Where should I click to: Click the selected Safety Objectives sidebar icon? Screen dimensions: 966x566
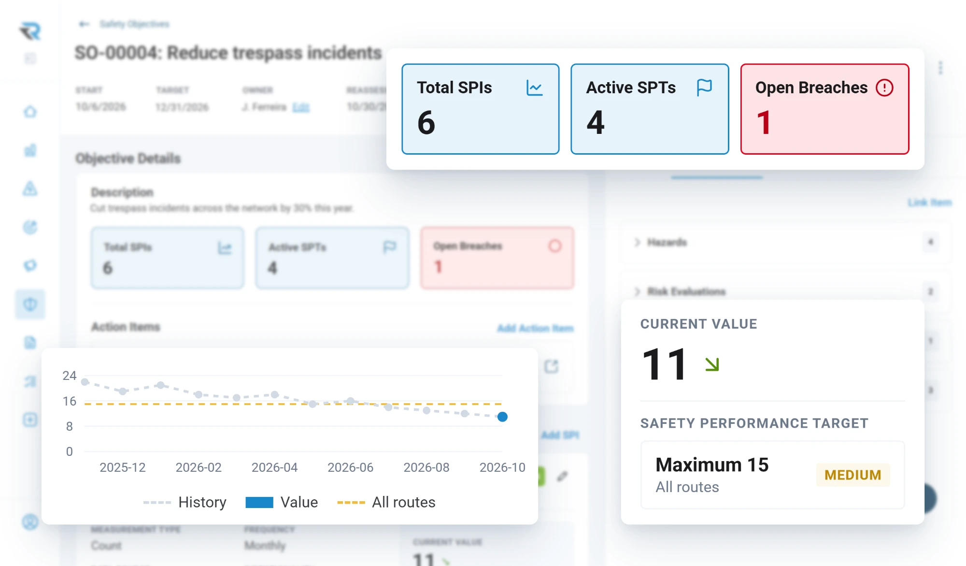30,304
